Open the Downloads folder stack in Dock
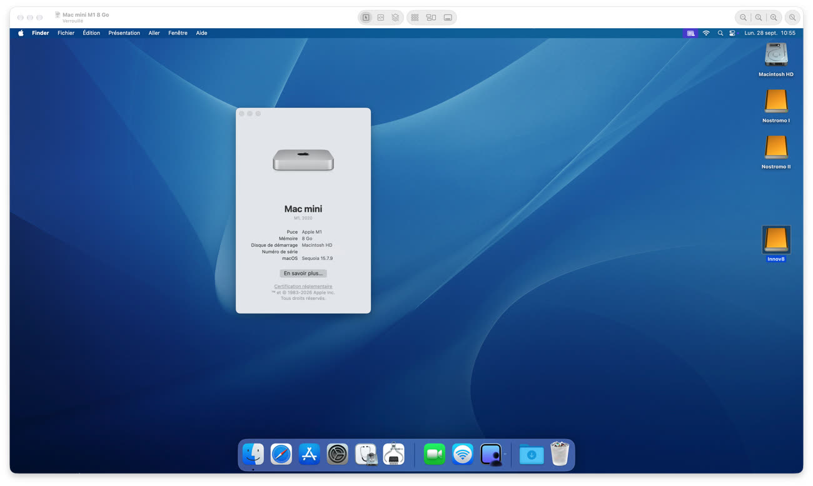The image size is (813, 486). [532, 454]
